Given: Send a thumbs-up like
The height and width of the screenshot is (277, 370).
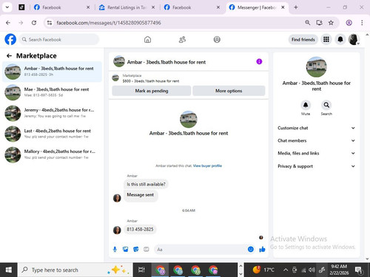Looking at the screenshot, I should (x=262, y=250).
